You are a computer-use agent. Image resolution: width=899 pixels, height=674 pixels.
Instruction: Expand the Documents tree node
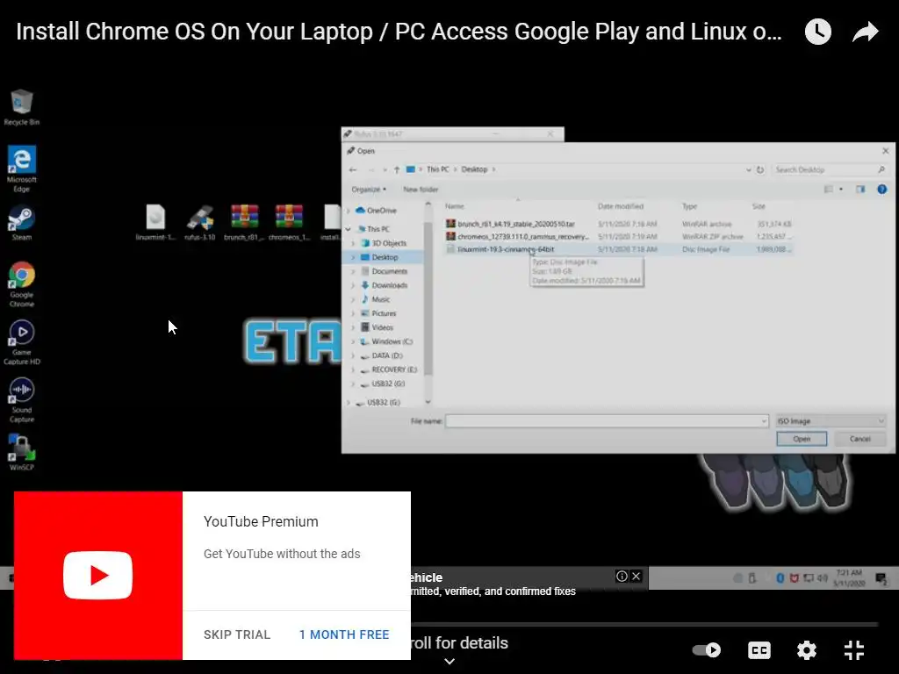click(353, 271)
